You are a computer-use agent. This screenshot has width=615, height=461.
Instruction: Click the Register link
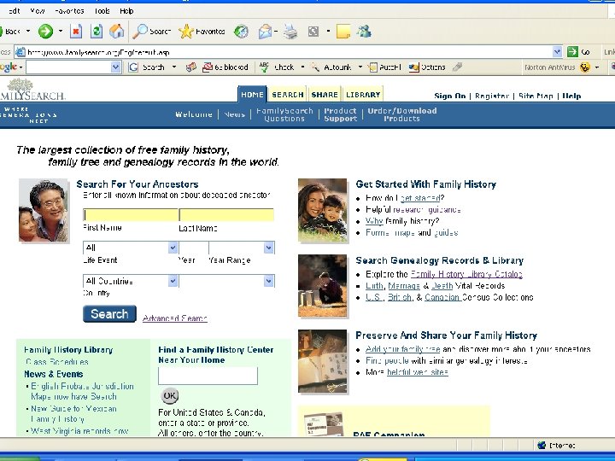click(x=492, y=96)
